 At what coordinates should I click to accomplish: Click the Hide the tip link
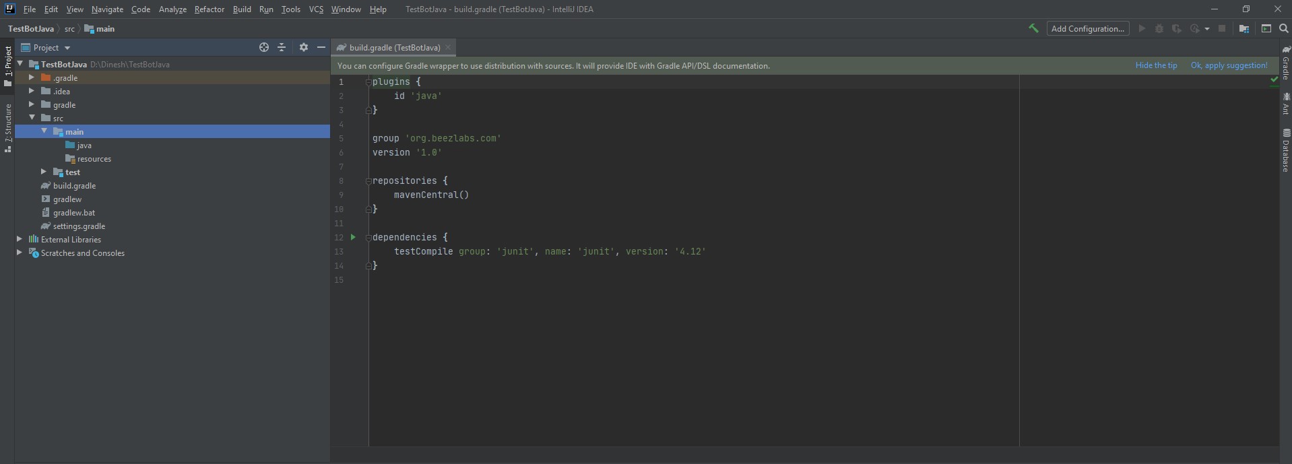pyautogui.click(x=1156, y=65)
